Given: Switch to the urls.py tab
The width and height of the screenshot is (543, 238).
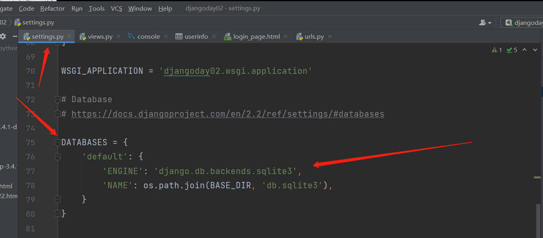Looking at the screenshot, I should 314,36.
